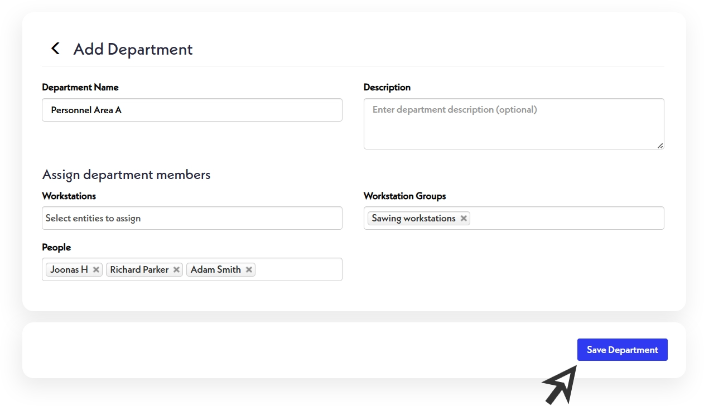Click the back arrow beside Add Department
Image resolution: width=704 pixels, height=406 pixels.
[55, 49]
